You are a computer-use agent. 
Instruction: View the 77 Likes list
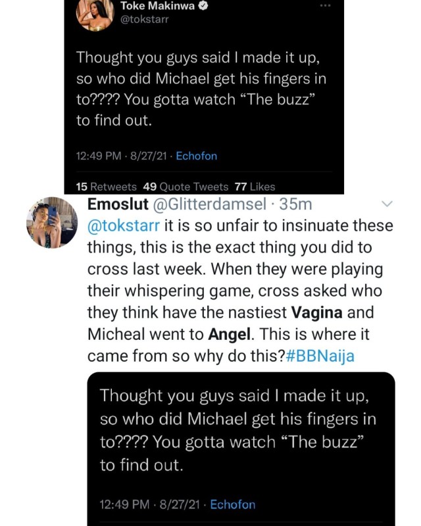pos(255,187)
